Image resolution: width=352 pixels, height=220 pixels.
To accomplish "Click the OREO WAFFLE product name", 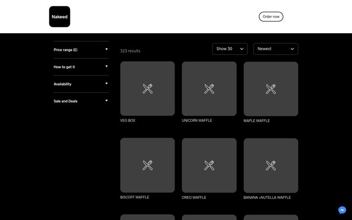I will pos(194,198).
